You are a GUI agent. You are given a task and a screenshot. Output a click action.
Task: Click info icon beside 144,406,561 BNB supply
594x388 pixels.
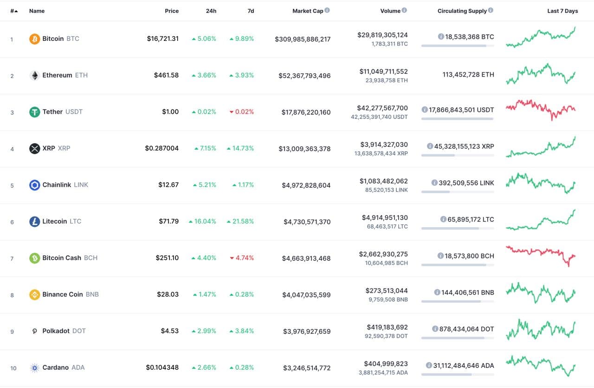(x=437, y=292)
